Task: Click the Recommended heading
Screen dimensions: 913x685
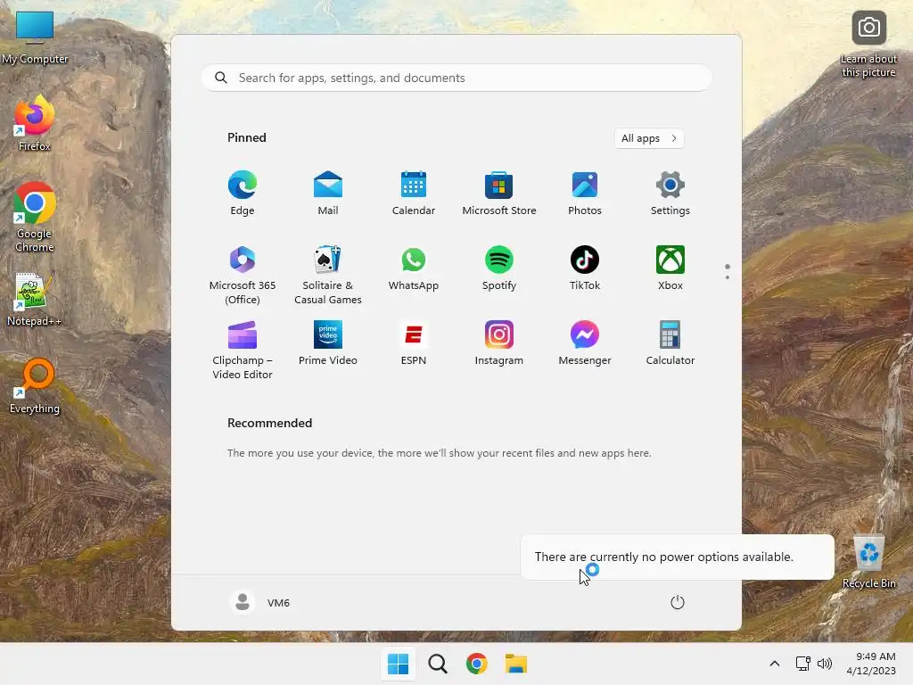Action: 269,423
